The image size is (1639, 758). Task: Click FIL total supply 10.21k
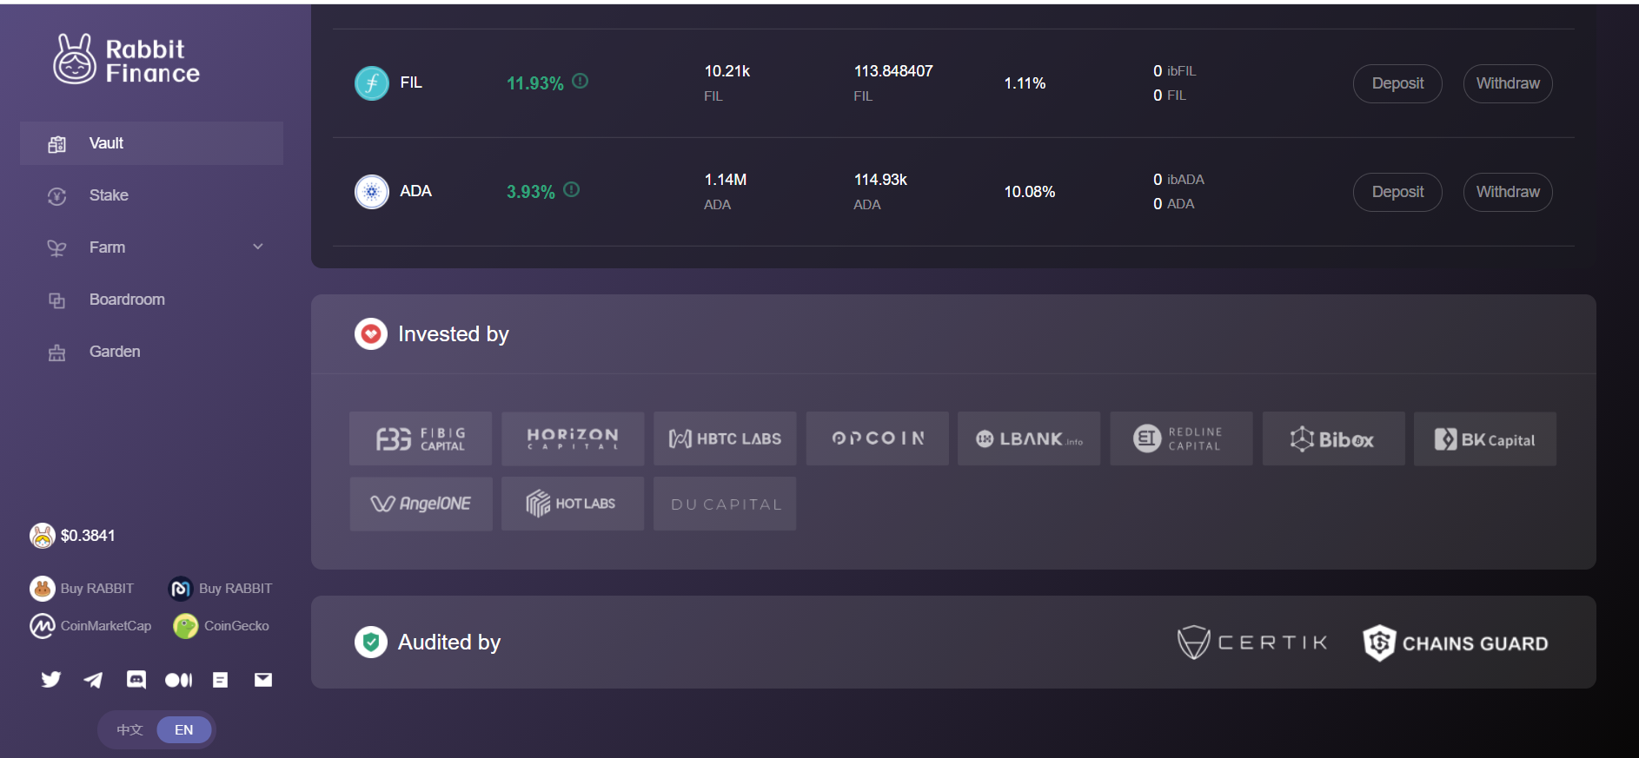(727, 71)
